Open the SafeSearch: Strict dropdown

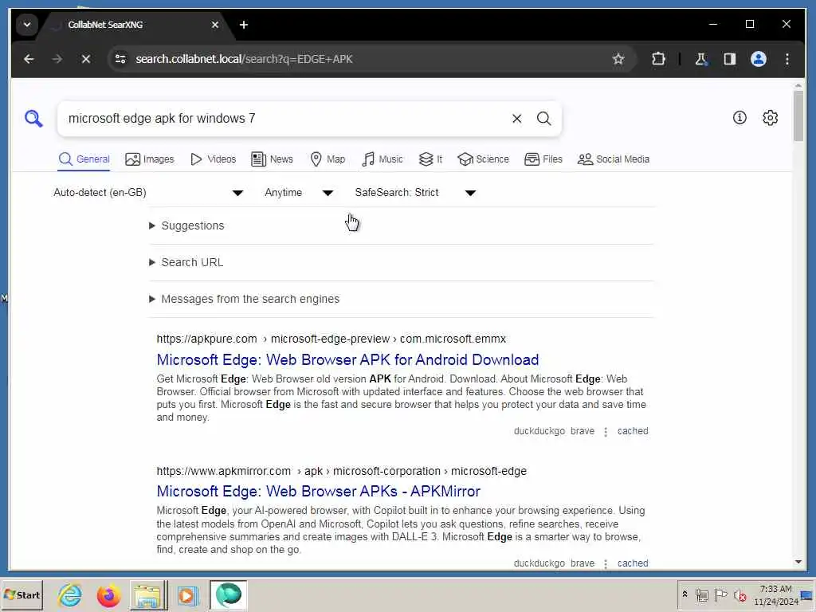tap(415, 193)
